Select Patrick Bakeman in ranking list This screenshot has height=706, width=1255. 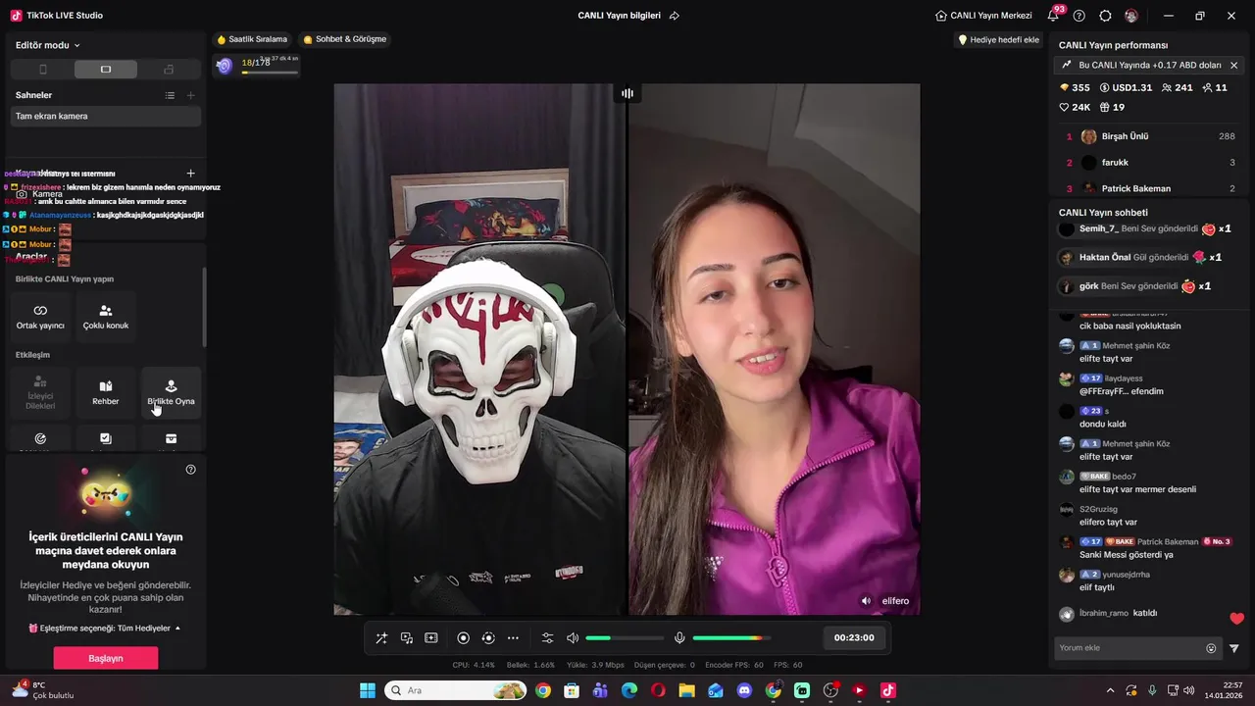click(1149, 188)
